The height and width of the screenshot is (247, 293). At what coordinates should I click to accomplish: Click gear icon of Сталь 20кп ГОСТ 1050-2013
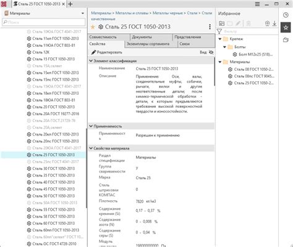(29, 134)
